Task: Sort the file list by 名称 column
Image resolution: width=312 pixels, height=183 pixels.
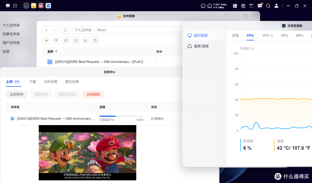Action: (x=52, y=52)
